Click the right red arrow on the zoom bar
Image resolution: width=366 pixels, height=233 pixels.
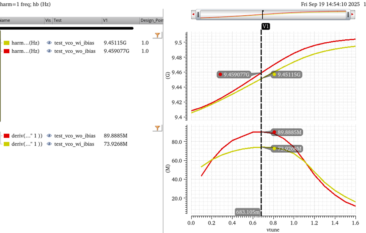coord(352,15)
